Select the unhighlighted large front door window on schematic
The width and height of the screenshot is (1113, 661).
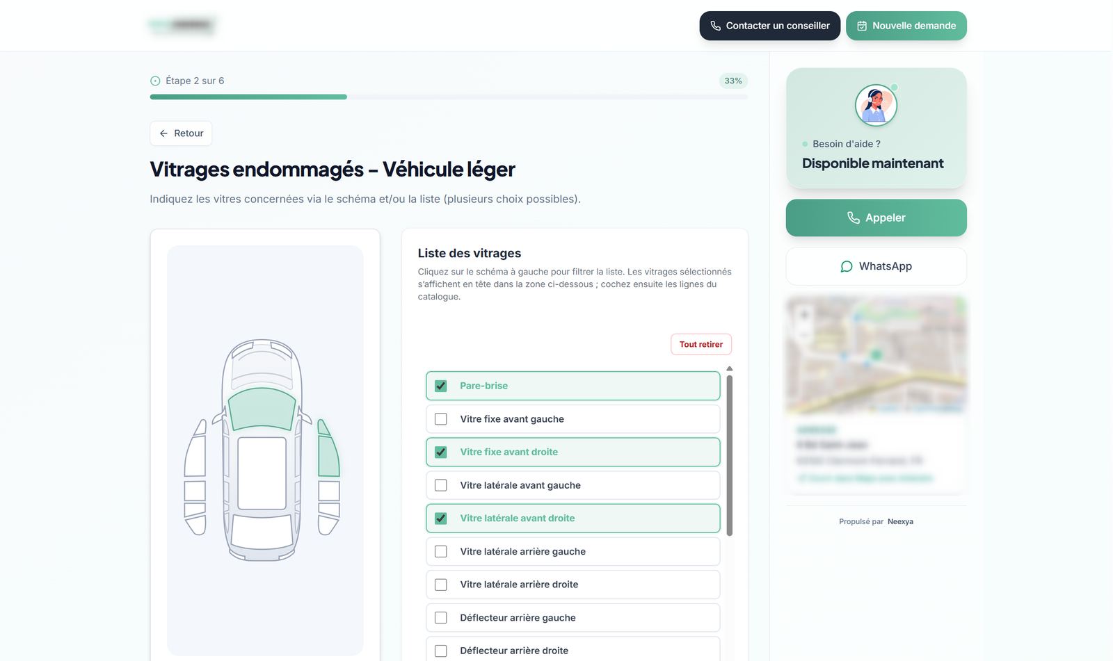(195, 455)
